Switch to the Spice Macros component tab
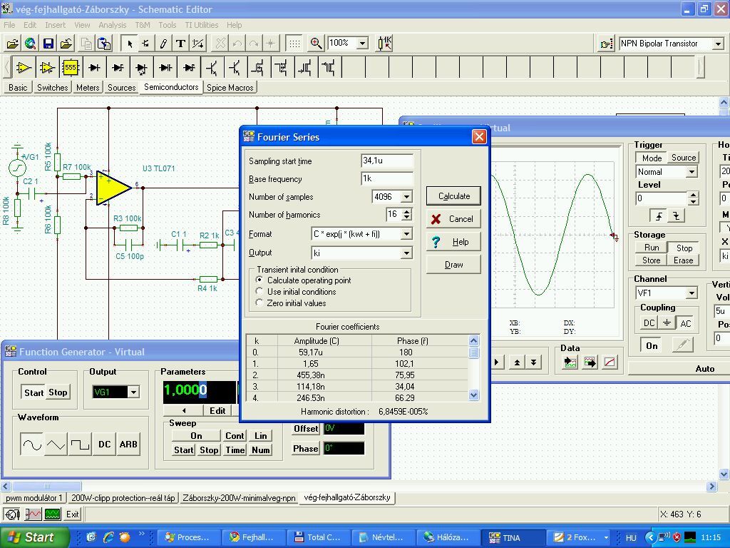This screenshot has height=548, width=730. [x=230, y=88]
